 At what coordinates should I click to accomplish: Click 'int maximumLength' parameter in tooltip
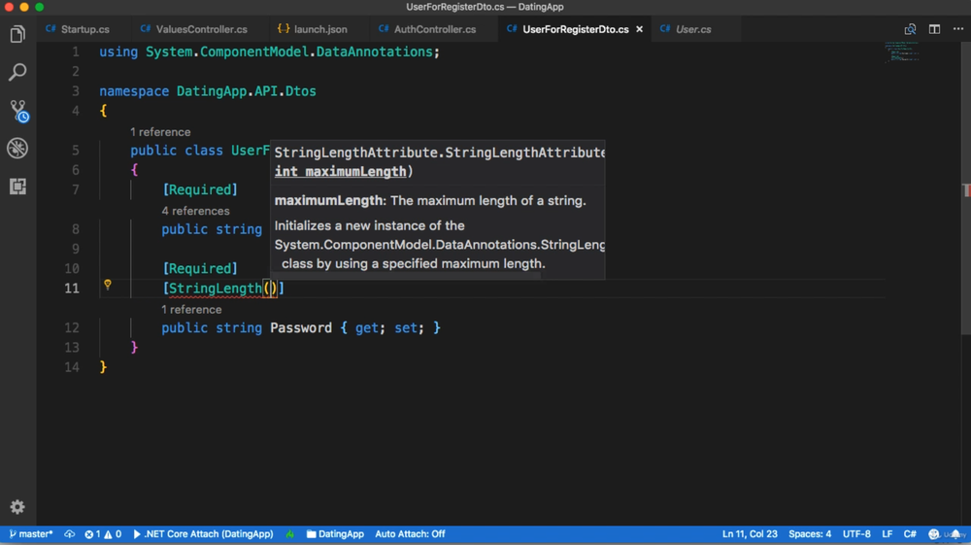tap(341, 172)
